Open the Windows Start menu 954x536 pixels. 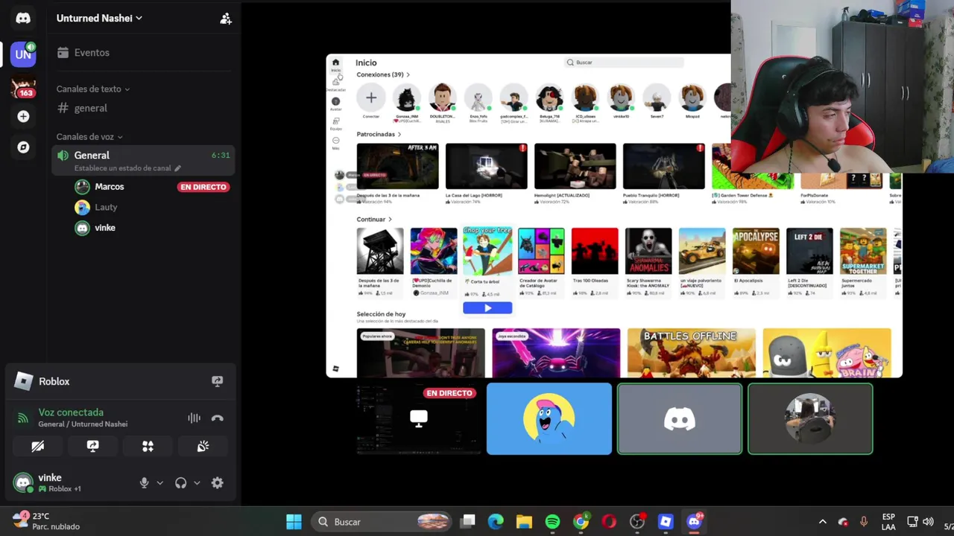294,522
